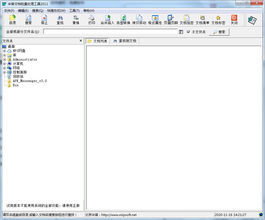Screen dimensions: 265x220
Task: Open 页眉页脚 header footer tool
Action: (x=171, y=20)
